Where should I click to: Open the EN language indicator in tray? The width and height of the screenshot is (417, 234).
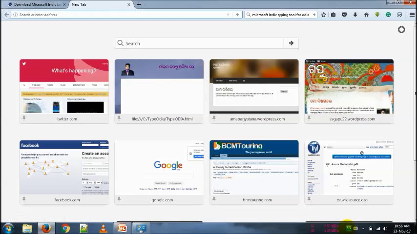(x=348, y=228)
